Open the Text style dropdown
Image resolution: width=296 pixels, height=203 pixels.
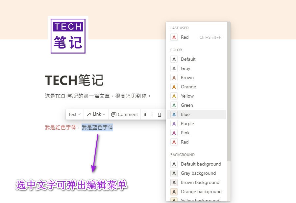click(x=74, y=114)
